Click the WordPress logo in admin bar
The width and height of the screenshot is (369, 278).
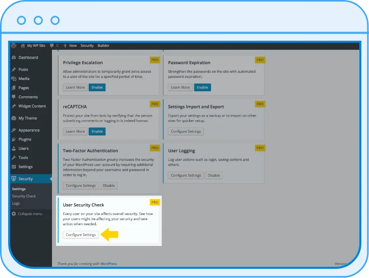pyautogui.click(x=14, y=45)
